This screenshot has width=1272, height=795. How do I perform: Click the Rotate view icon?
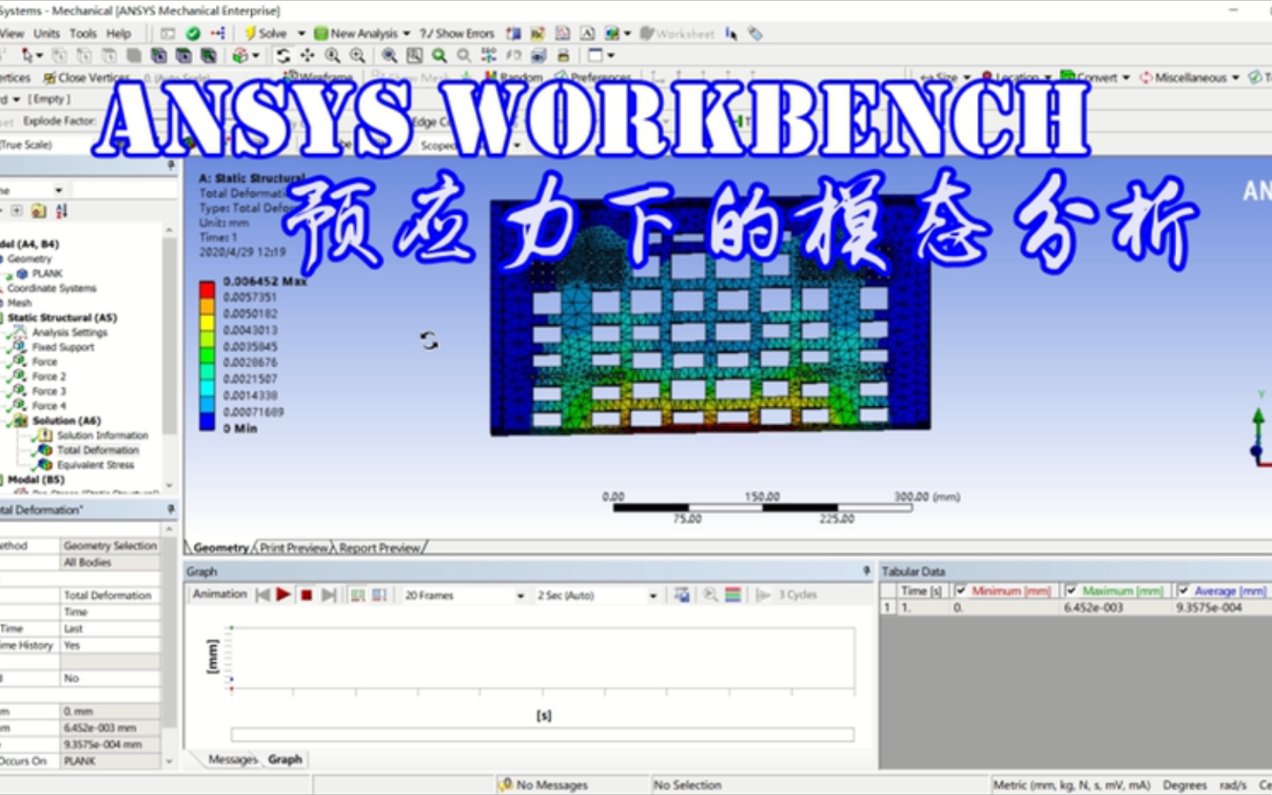point(282,54)
